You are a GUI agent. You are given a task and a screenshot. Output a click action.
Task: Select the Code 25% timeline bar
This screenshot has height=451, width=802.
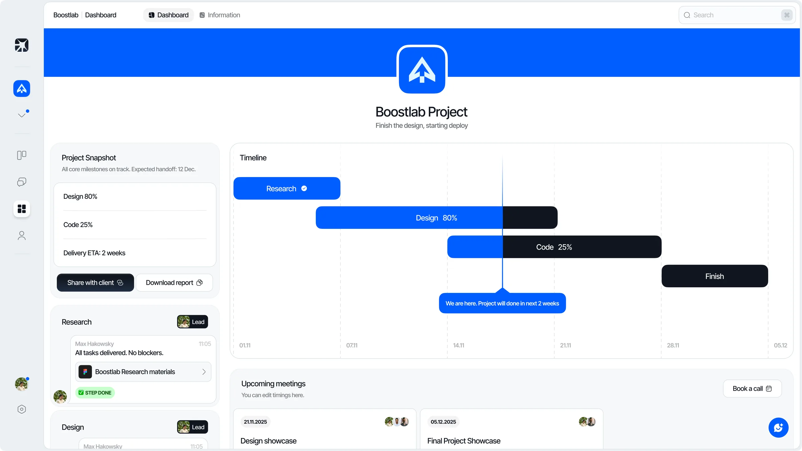pos(554,247)
